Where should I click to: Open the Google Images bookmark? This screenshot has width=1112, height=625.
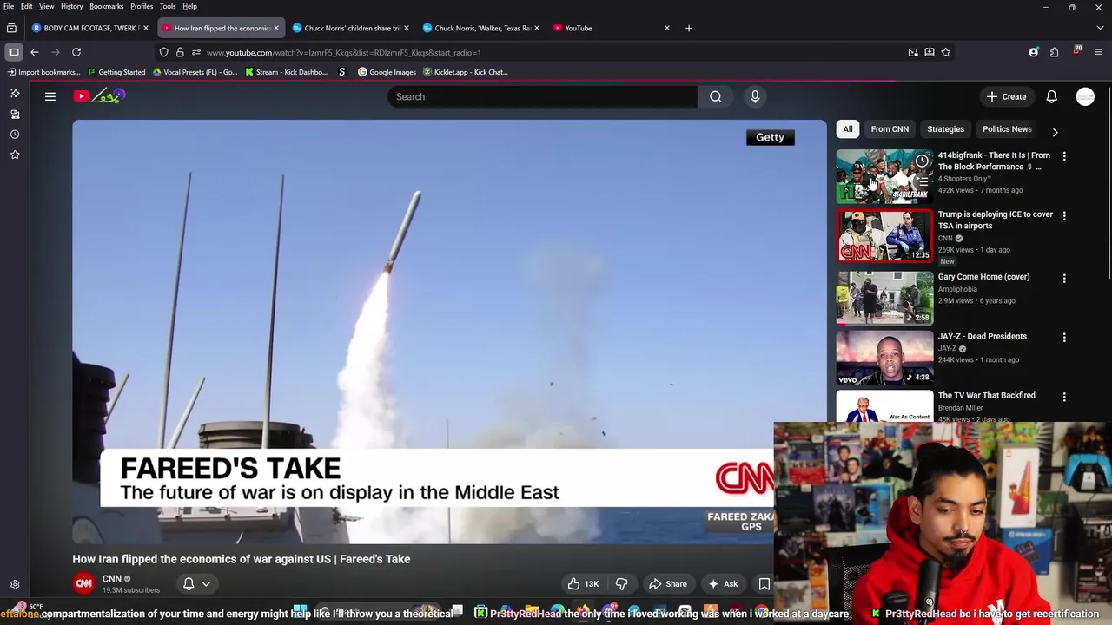pos(387,72)
